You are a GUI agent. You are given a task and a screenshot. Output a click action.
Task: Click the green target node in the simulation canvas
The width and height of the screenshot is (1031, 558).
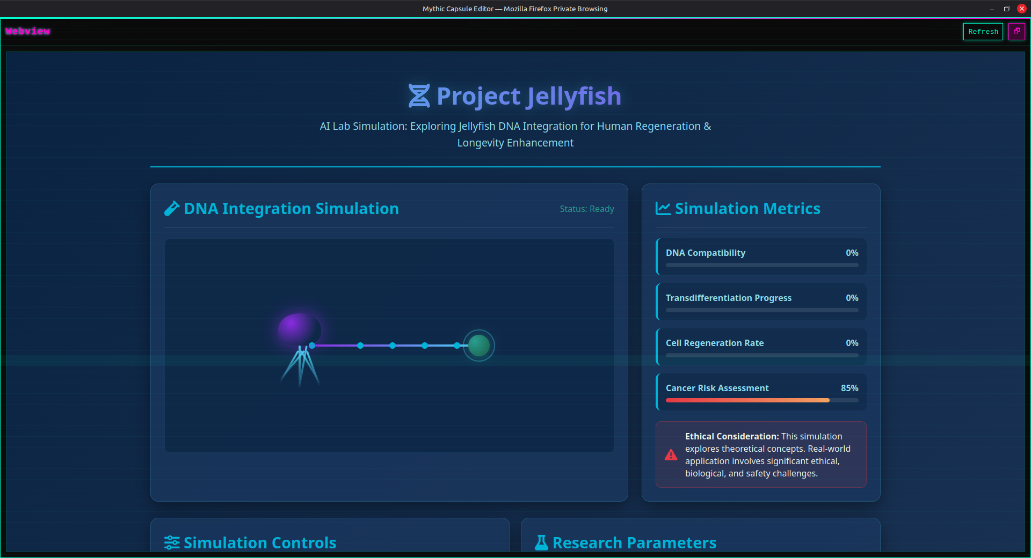click(x=479, y=346)
